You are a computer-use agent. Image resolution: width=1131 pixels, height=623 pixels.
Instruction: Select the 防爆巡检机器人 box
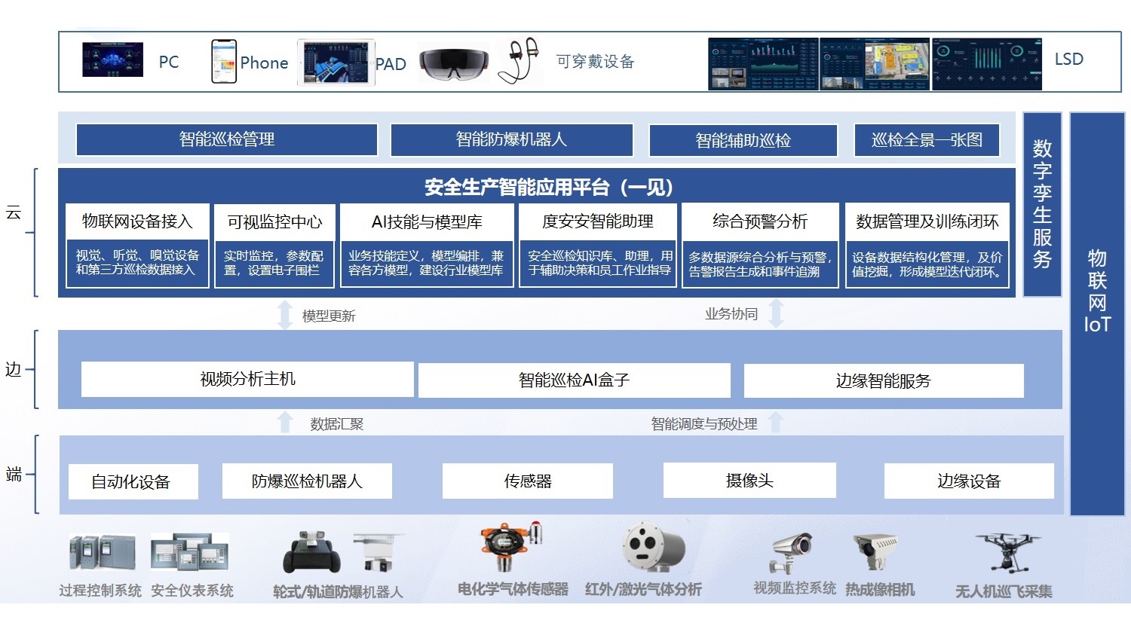[x=307, y=481]
